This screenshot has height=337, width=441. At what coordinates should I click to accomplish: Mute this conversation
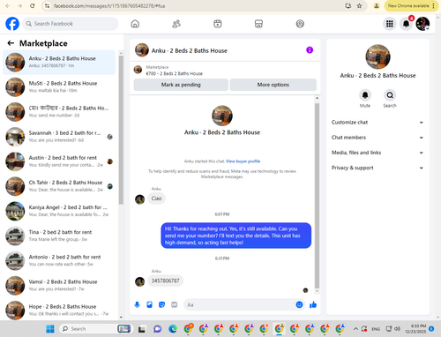coord(365,95)
